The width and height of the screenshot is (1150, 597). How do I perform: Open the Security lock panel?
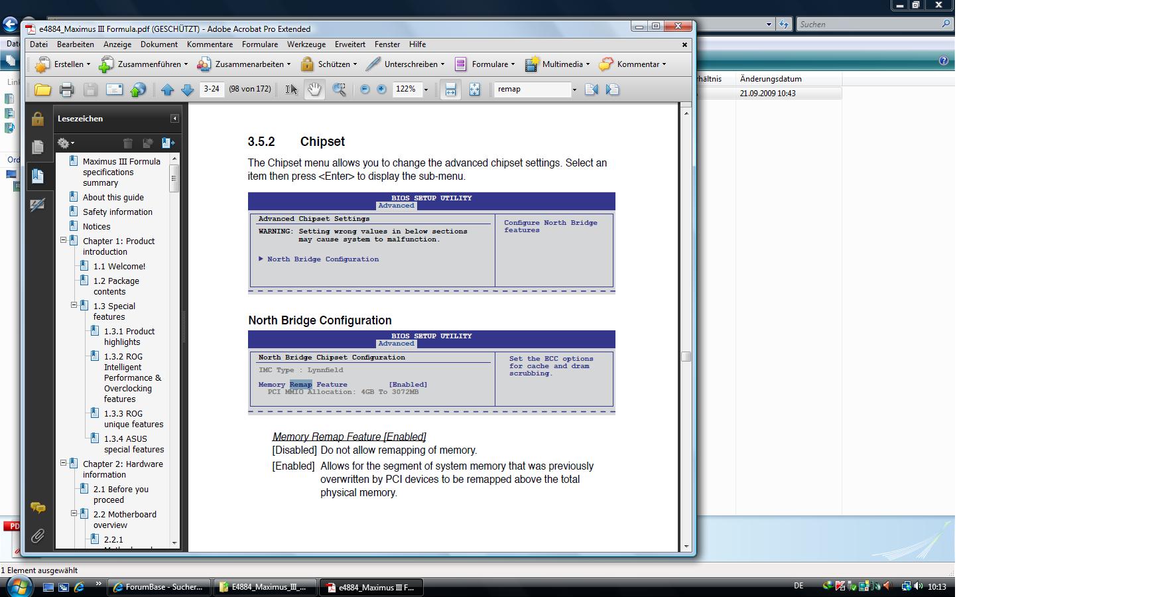[x=38, y=119]
